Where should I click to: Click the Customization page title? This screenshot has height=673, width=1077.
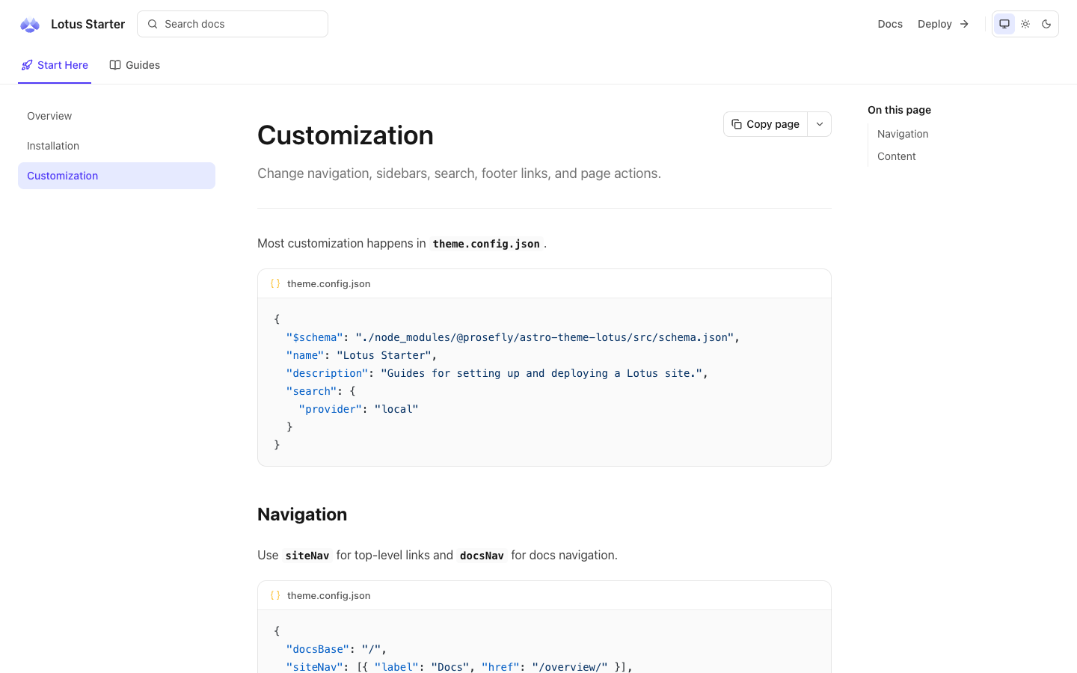346,135
